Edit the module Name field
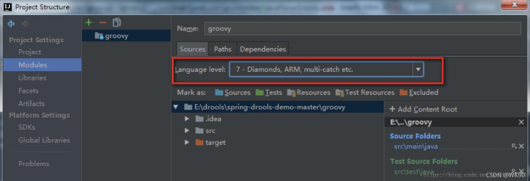The image size is (530, 181). [362, 29]
